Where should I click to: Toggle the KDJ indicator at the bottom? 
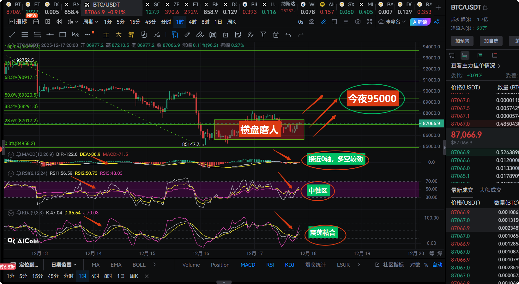(x=289, y=265)
